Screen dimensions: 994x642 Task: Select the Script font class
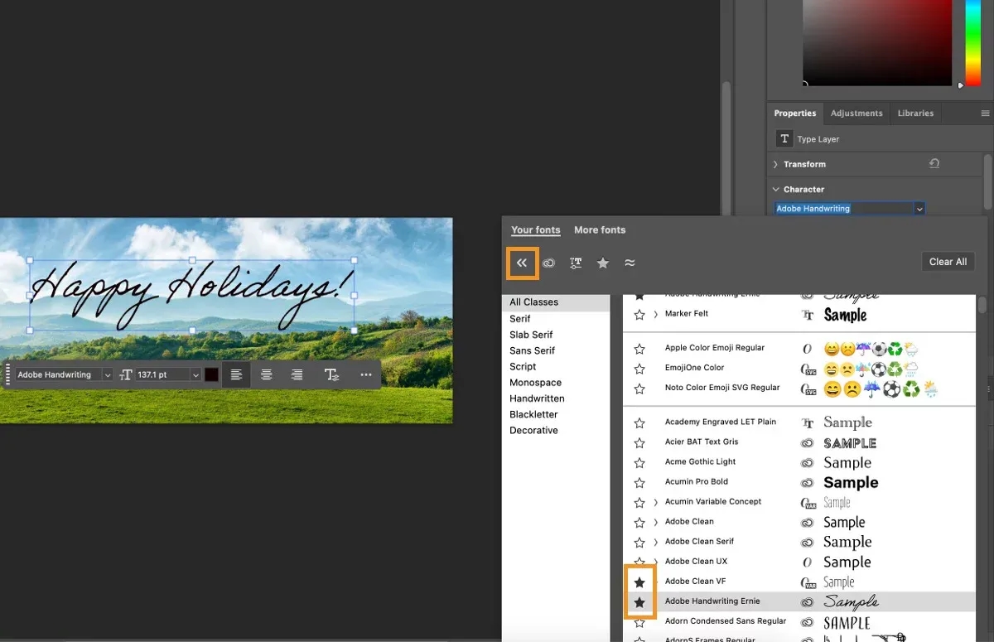click(523, 366)
